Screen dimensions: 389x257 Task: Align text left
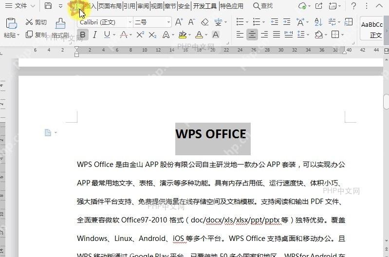click(240, 35)
